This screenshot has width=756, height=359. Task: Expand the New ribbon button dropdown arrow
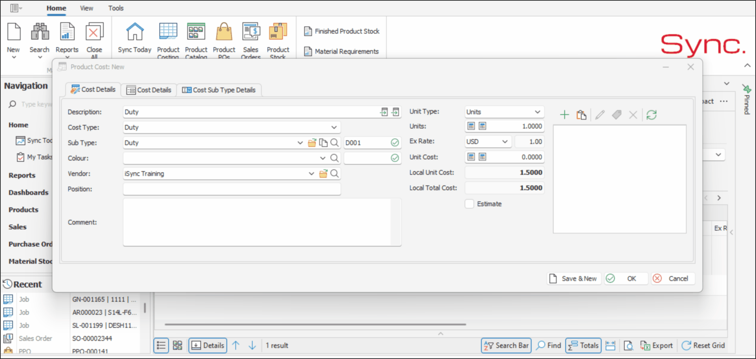(x=14, y=57)
